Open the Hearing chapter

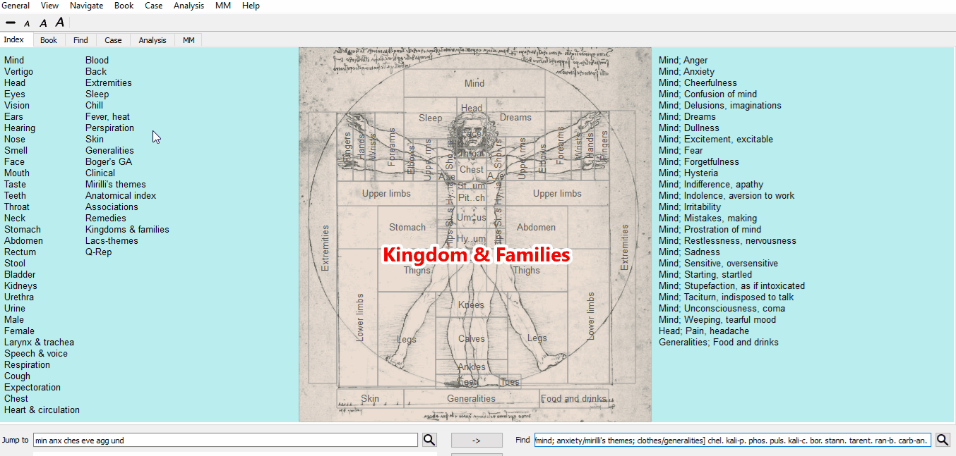[20, 128]
